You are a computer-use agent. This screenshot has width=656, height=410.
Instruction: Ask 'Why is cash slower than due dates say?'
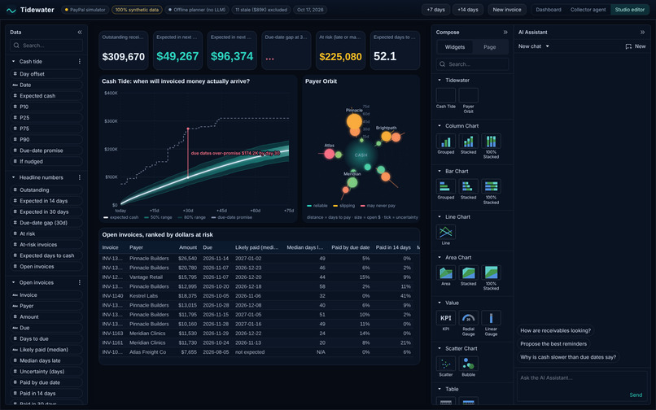tap(568, 357)
